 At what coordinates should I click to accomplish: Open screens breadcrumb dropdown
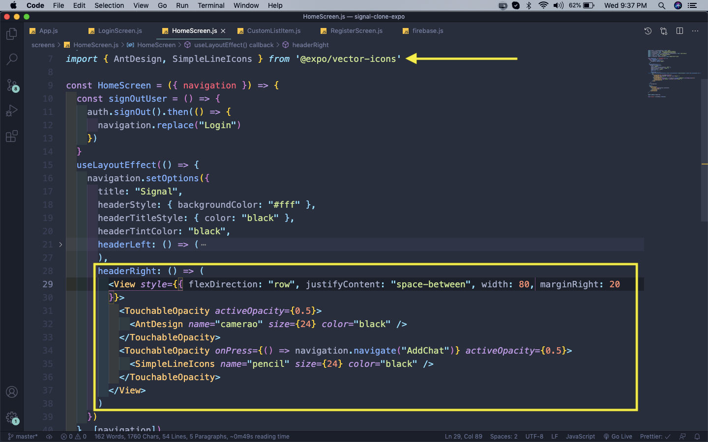[x=43, y=45]
